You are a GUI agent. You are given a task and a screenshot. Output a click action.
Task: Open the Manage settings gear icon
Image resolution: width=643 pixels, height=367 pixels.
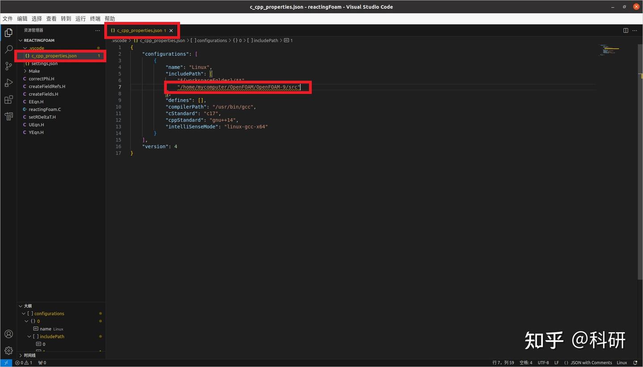(x=8, y=350)
